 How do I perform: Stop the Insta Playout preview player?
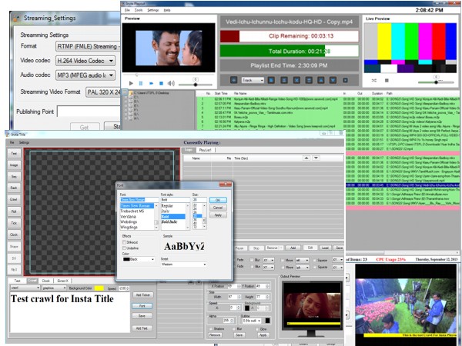[161, 84]
